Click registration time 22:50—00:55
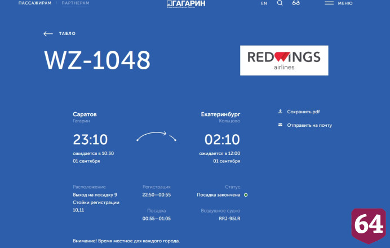Image resolution: width=390 pixels, height=248 pixels. 157,195
